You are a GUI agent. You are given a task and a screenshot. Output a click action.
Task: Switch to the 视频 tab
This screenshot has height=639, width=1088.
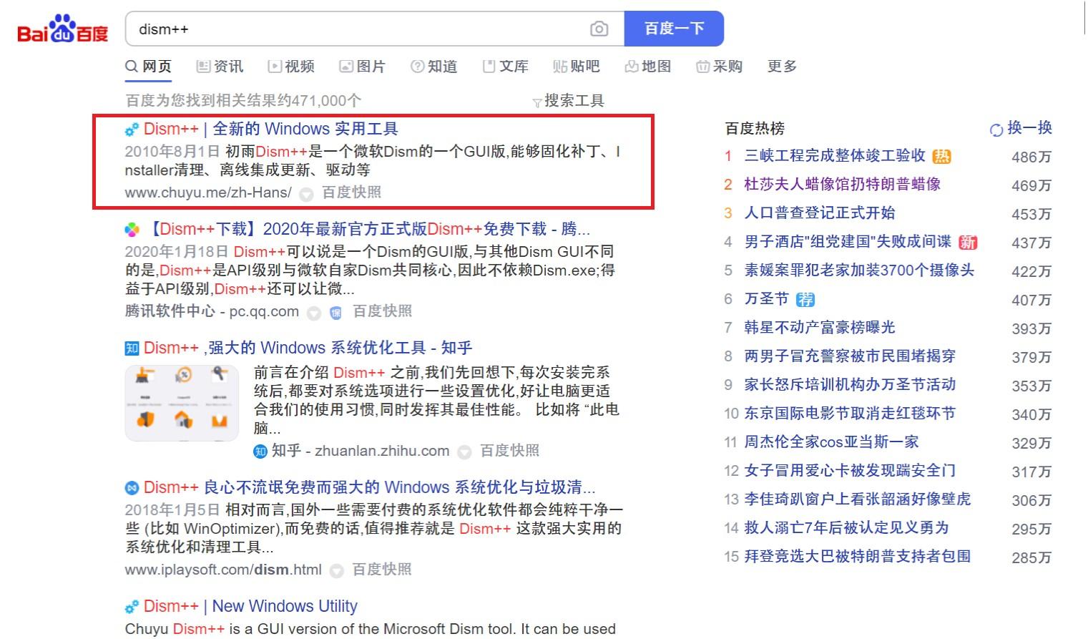coord(291,67)
